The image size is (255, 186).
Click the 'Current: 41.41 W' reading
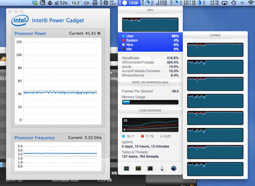pos(85,33)
